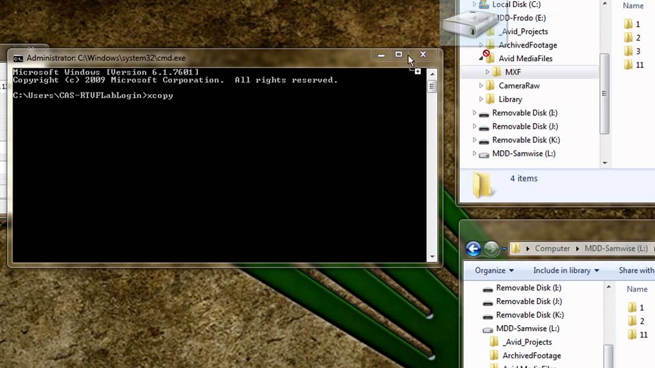Click the folder icon in the MDD-Samwise address bar
The height and width of the screenshot is (368, 655).
[x=516, y=248]
